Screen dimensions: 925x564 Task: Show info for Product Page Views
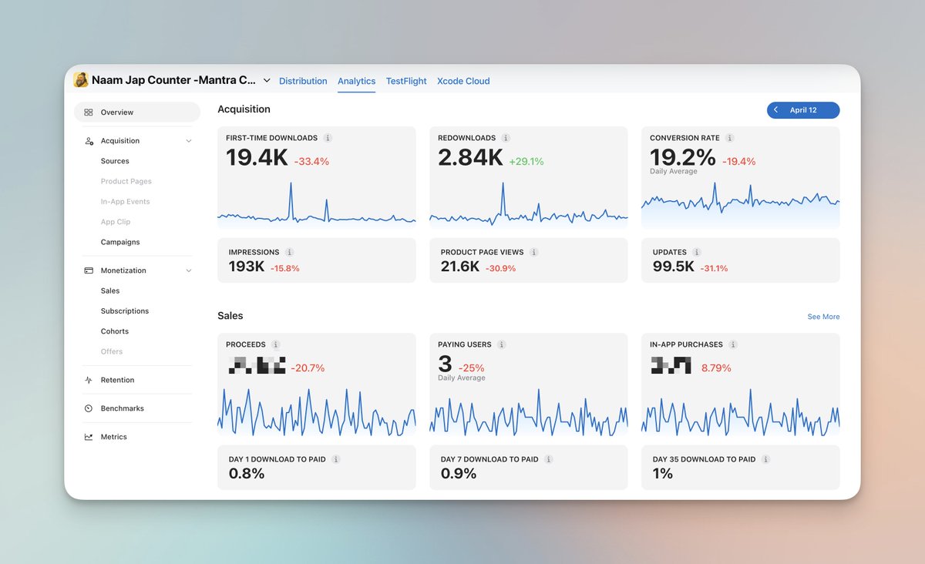534,252
